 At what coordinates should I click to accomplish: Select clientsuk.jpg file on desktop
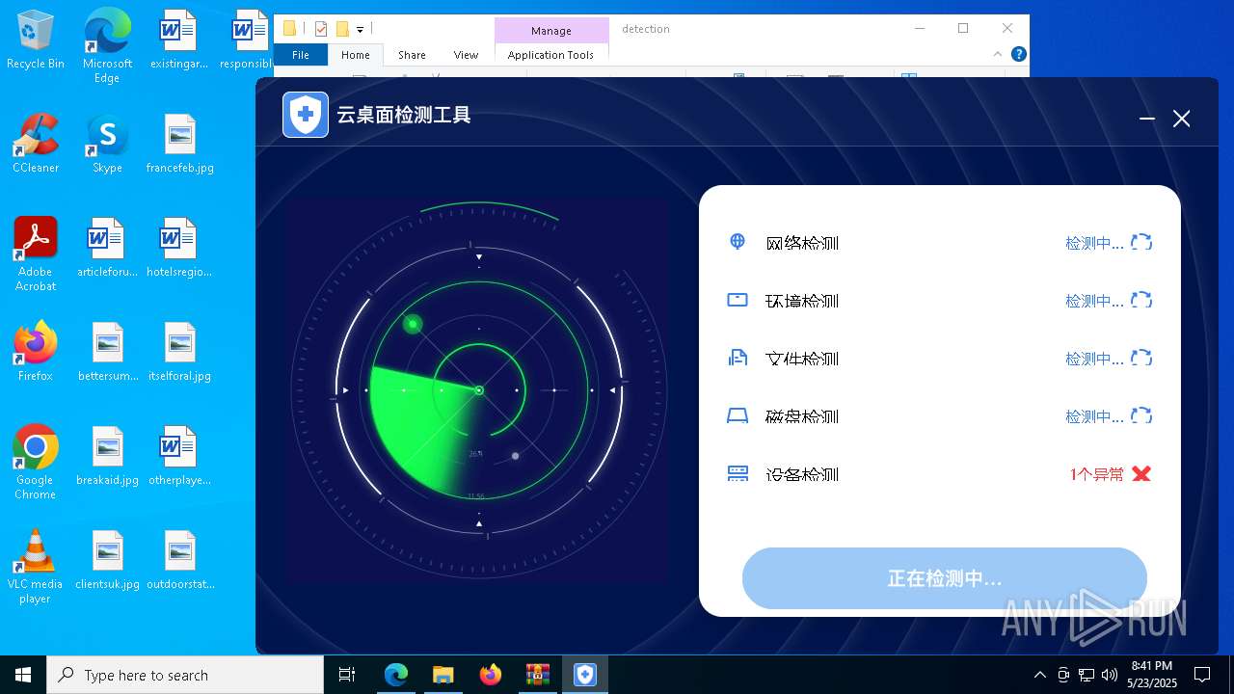pos(107,560)
